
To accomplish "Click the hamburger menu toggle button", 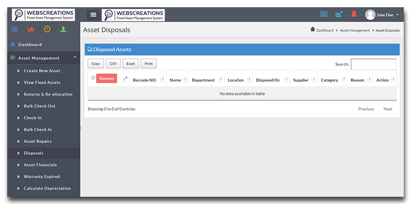I will (x=94, y=15).
